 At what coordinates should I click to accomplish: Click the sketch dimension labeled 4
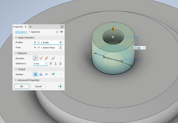104,56
